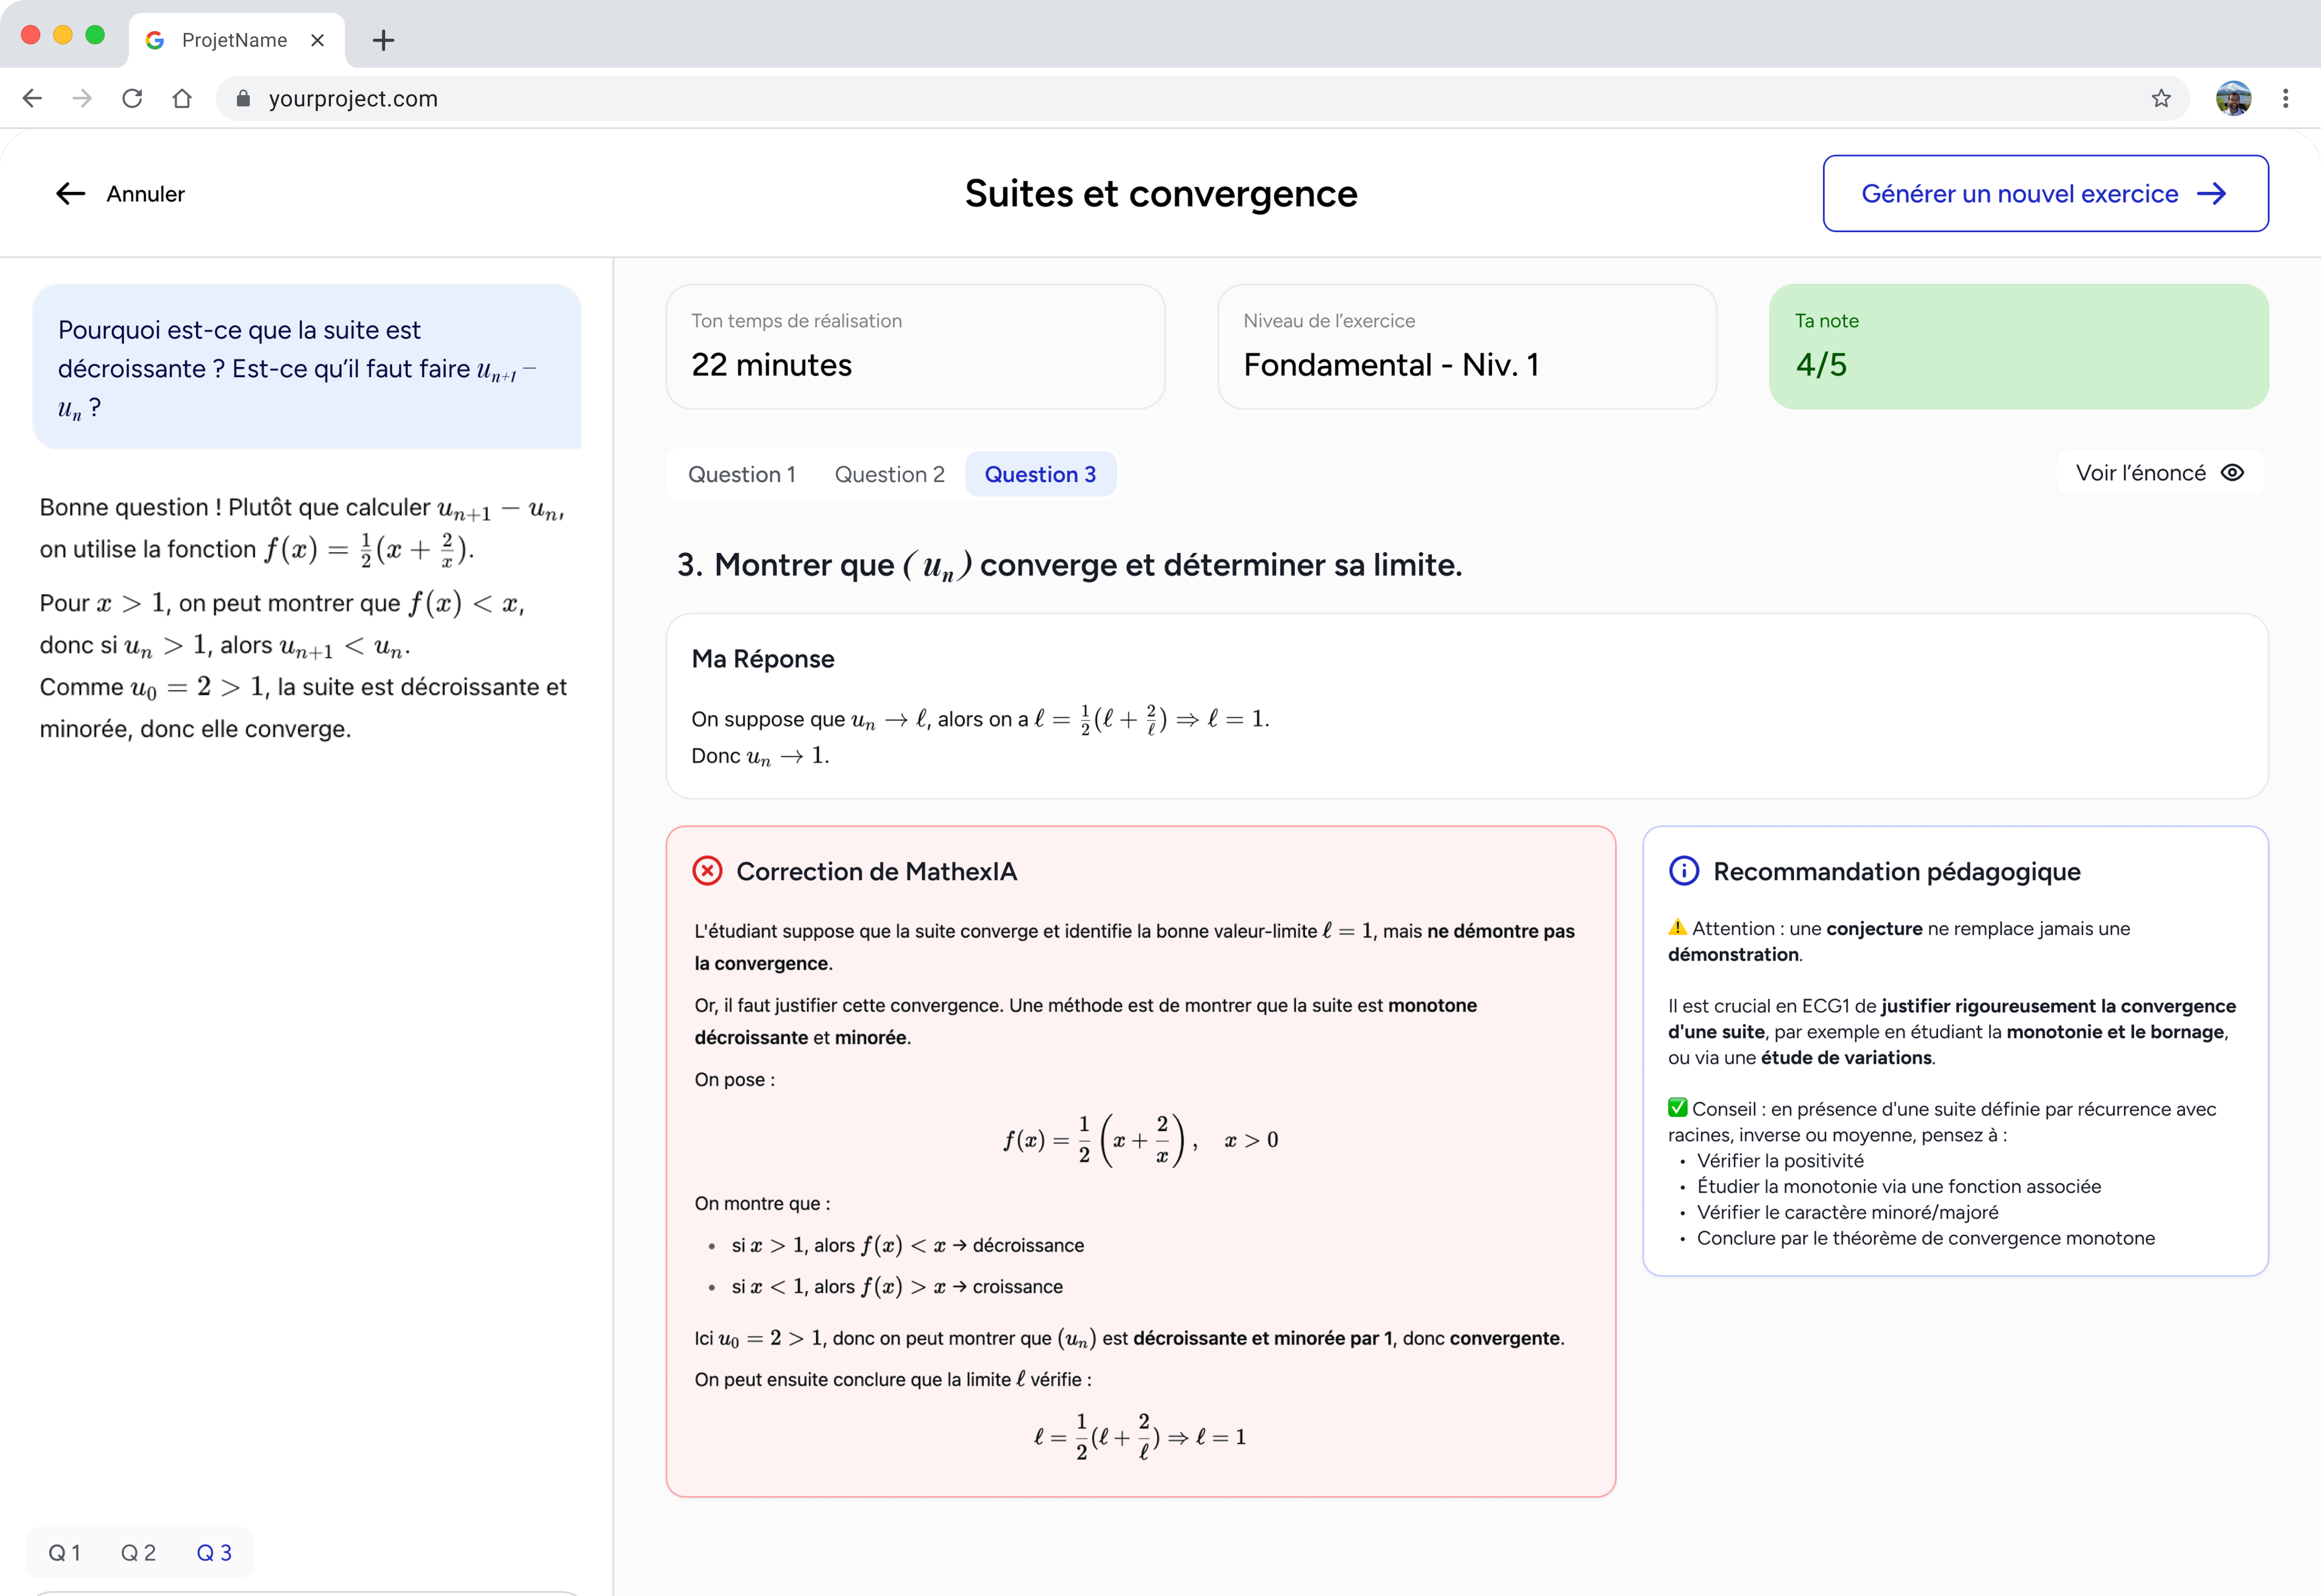
Task: Click the padlock site security icon
Action: point(243,98)
